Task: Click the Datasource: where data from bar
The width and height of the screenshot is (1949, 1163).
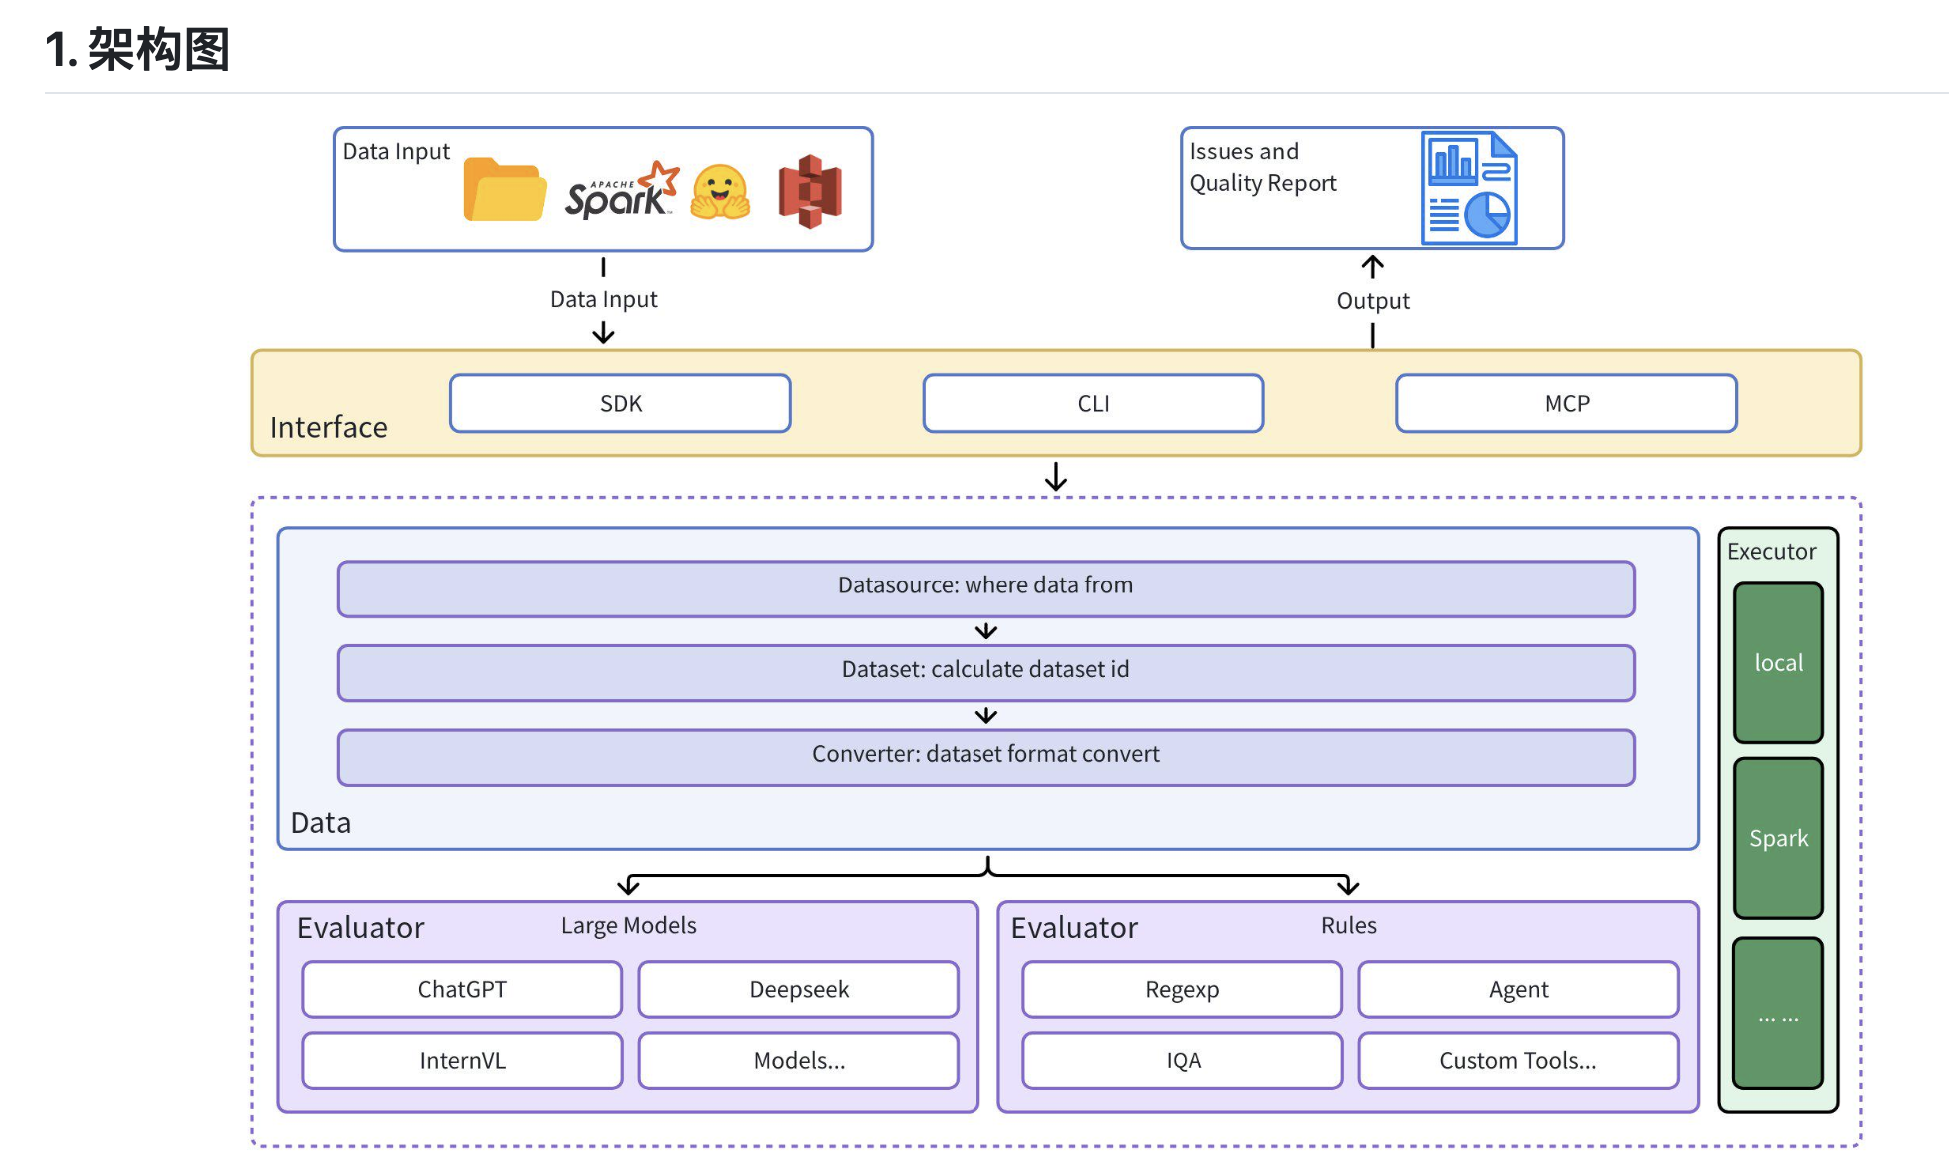Action: click(x=985, y=588)
